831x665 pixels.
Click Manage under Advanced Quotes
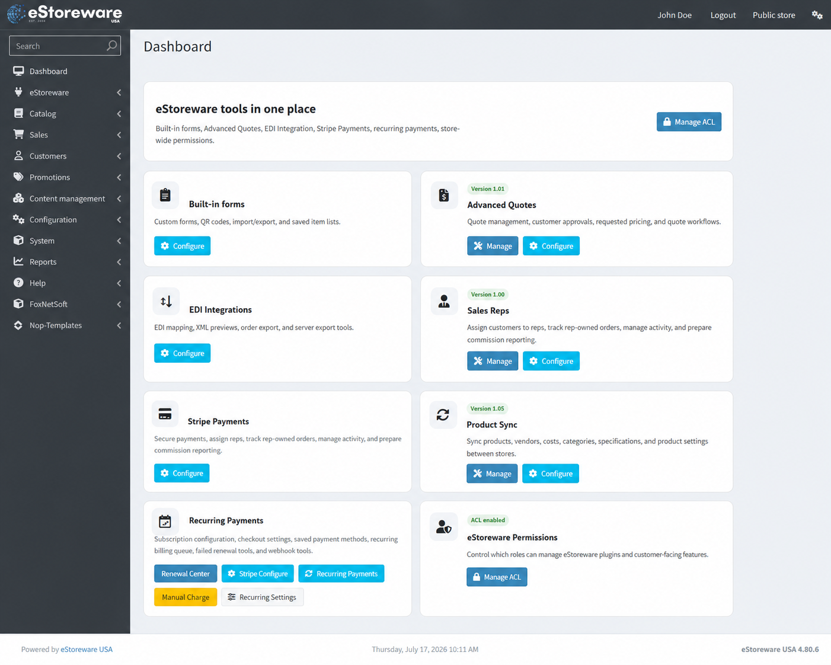click(493, 246)
